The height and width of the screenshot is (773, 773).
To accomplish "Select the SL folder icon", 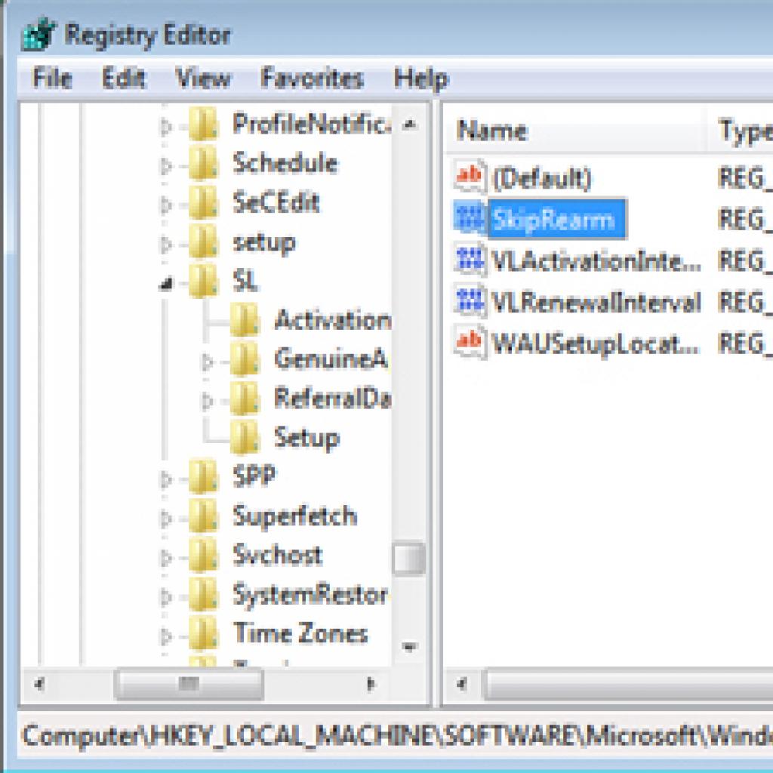I will (203, 281).
